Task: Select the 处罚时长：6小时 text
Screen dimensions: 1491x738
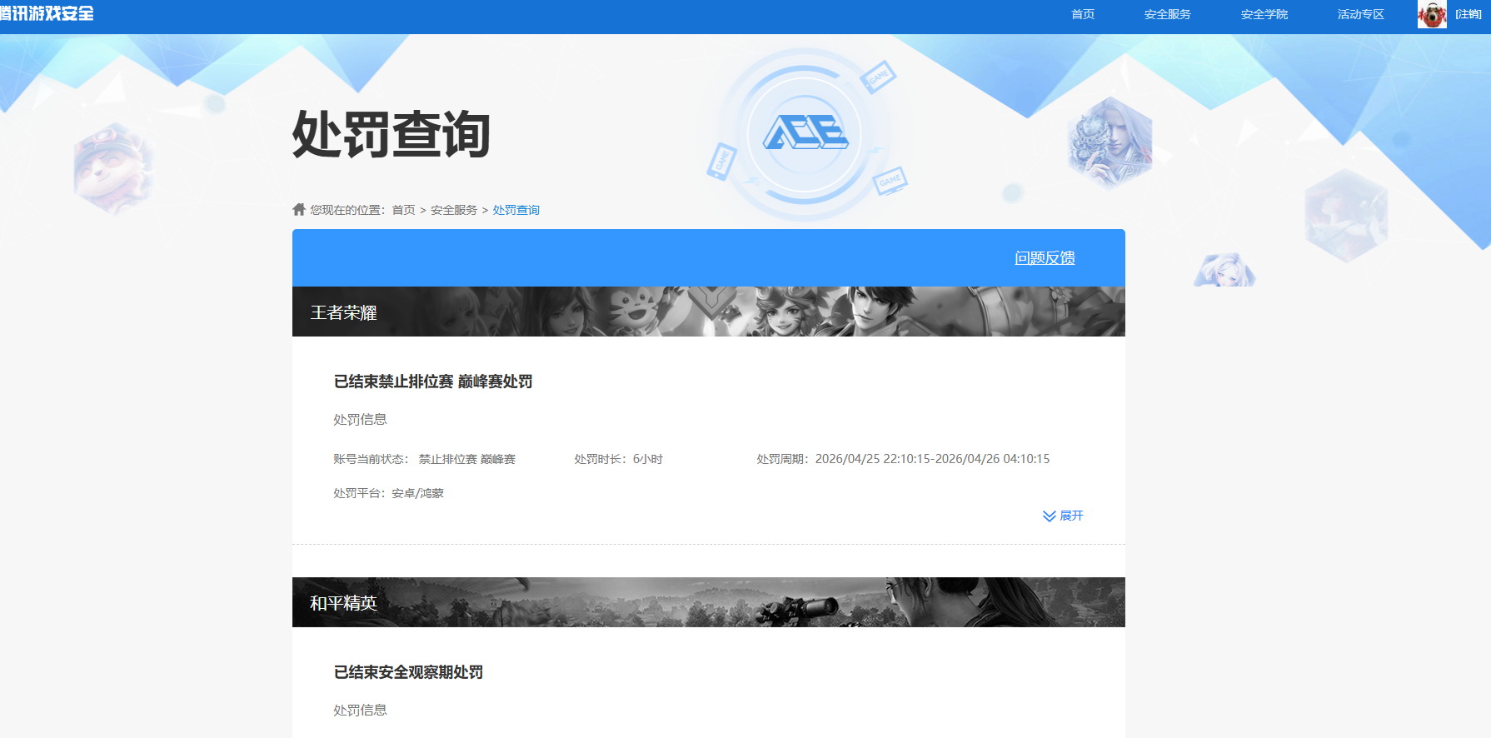Action: [x=618, y=459]
